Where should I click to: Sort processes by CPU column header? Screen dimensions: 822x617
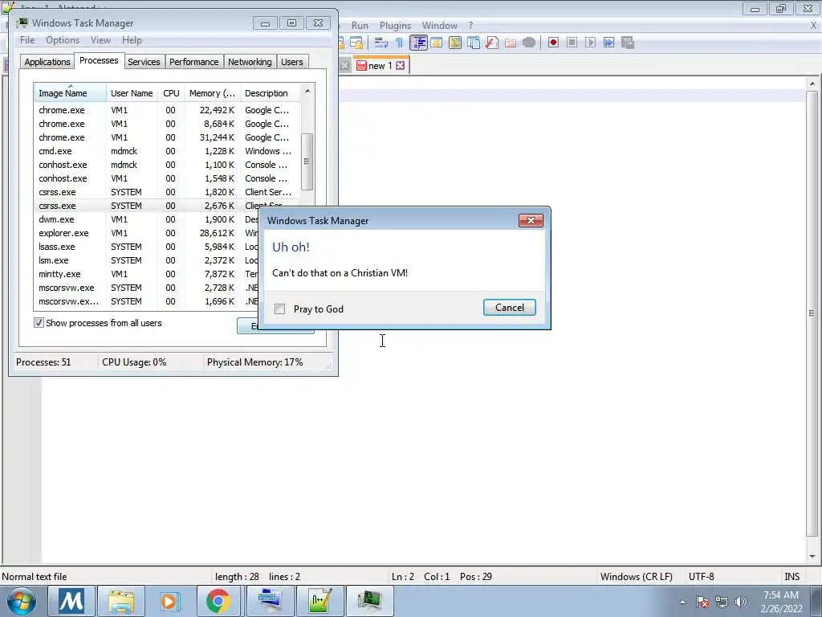click(171, 93)
